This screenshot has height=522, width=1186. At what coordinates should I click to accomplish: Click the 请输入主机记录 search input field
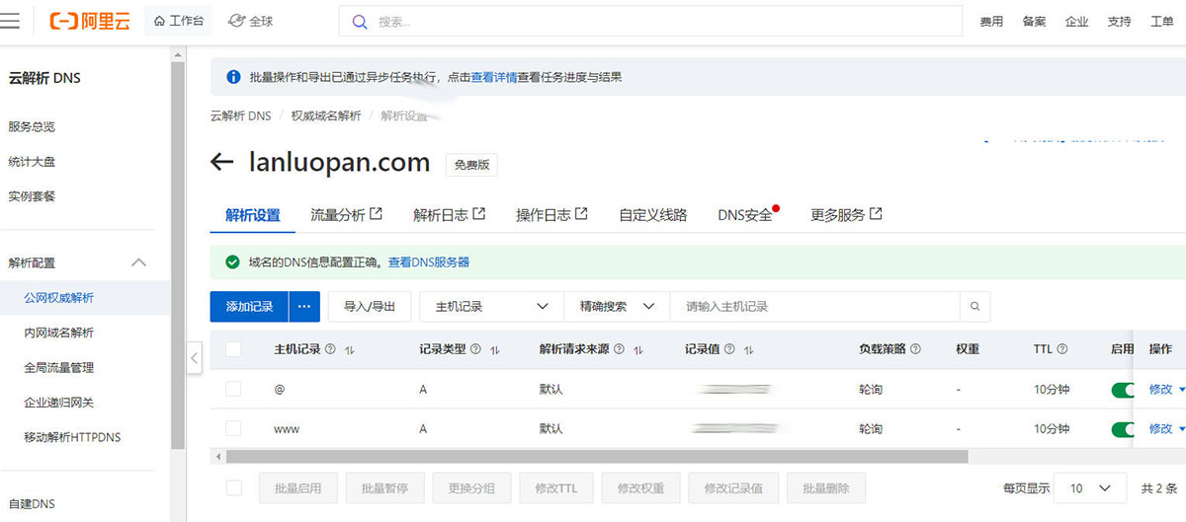814,307
